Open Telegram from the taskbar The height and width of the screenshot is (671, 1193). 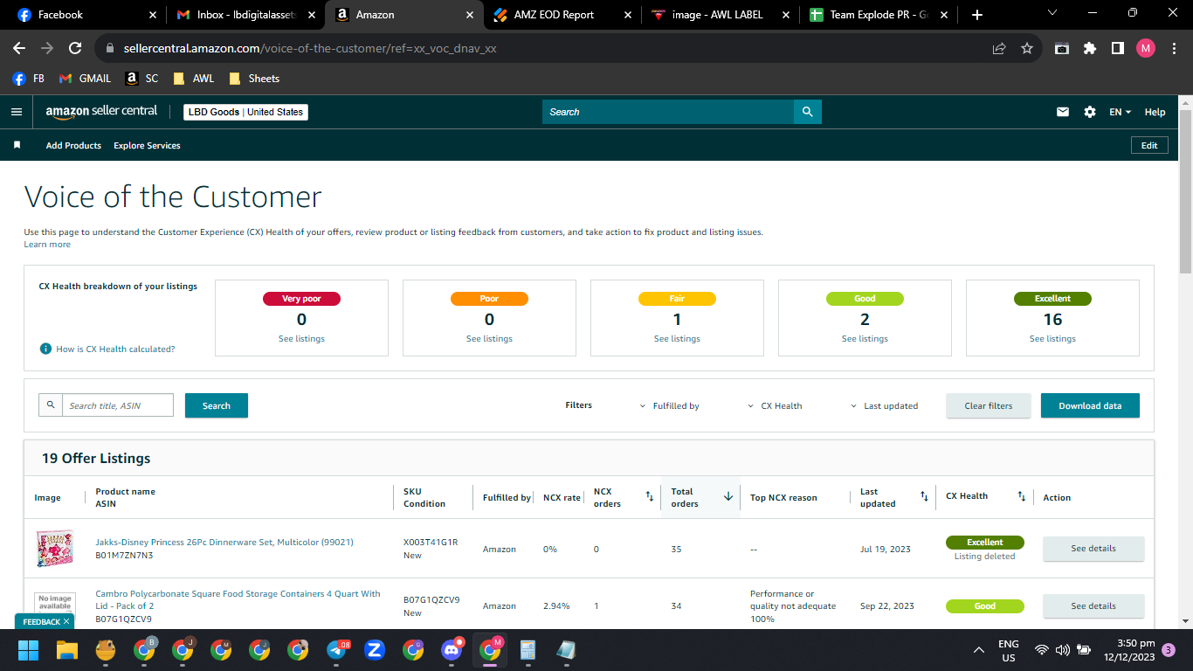point(337,650)
